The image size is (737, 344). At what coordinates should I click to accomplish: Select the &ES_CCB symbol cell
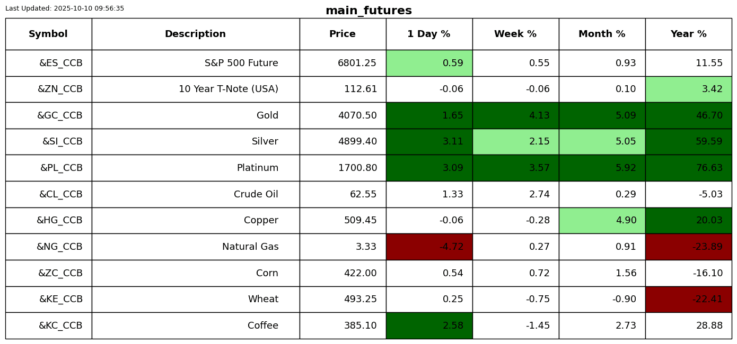[60, 64]
